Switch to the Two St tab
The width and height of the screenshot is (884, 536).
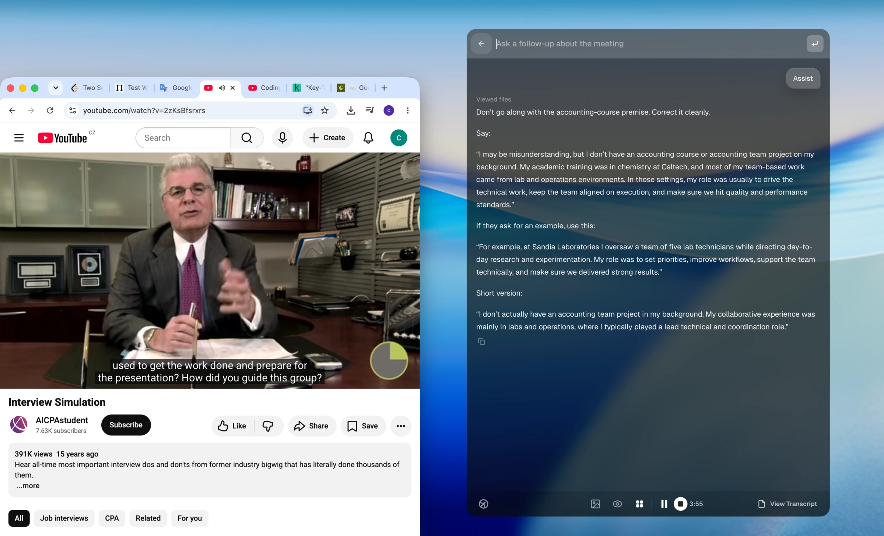(87, 88)
